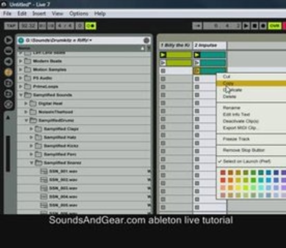Viewport: 286px width, 248px height.
Task: Launch the first teal clip in Impulse track
Action: pos(197,54)
